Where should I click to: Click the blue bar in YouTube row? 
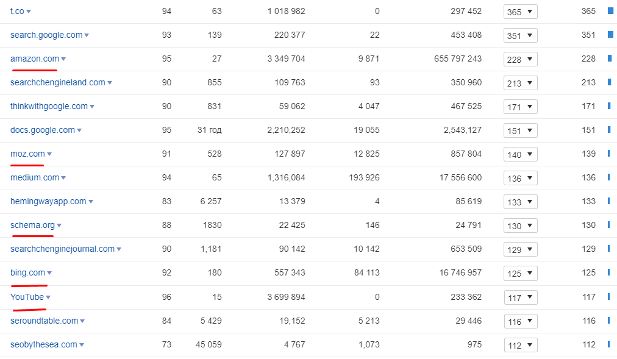tap(608, 297)
